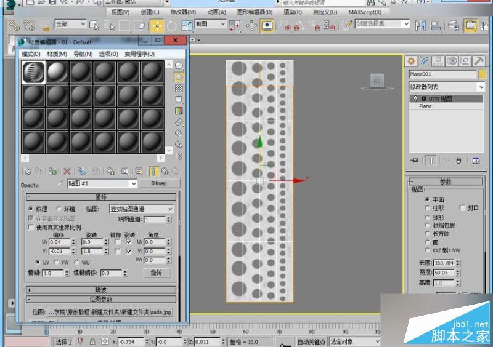This screenshot has height=347, width=493.
Task: Collapse the 坐标 rollout
Action: coord(101,197)
